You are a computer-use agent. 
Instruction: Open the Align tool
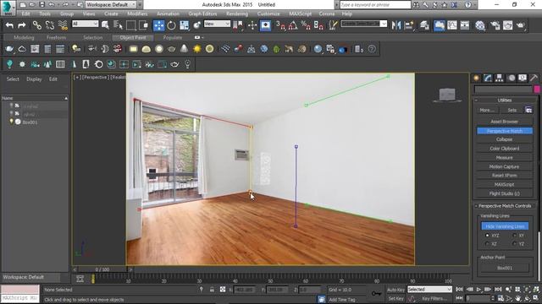[409, 25]
